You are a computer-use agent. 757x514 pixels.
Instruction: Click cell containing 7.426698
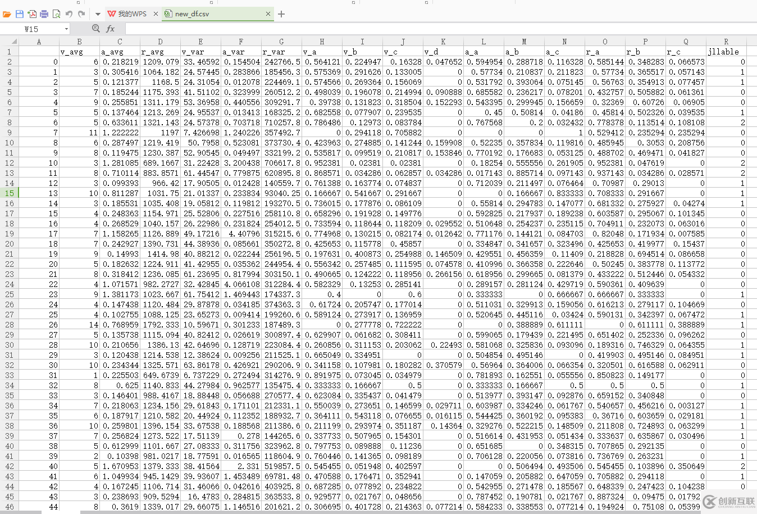point(200,133)
